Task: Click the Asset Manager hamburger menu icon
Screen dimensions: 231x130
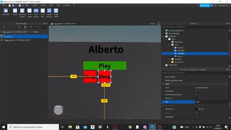Action: click(x=4, y=27)
